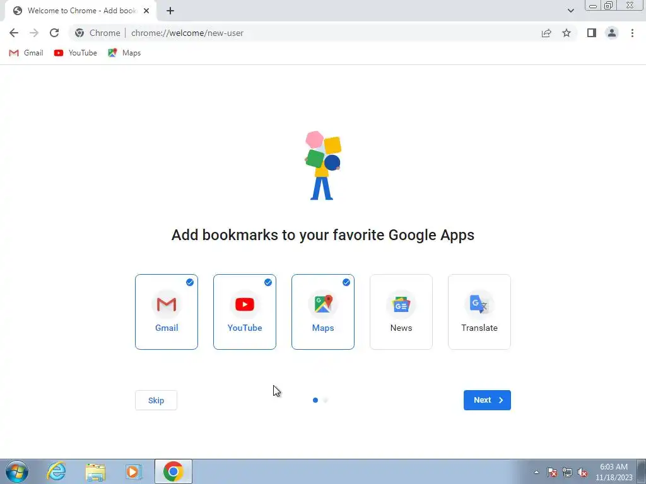Open the Chrome three-dot menu
Viewport: 646px width, 484px height.
click(632, 33)
